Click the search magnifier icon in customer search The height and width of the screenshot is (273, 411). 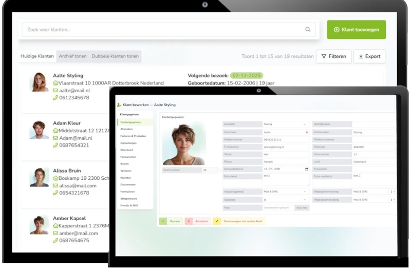click(x=308, y=30)
